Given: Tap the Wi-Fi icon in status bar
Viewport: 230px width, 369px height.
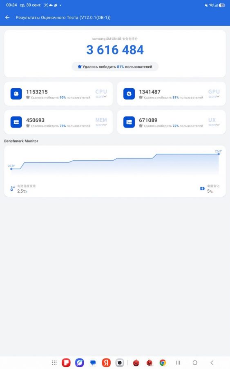Looking at the screenshot, I should coord(211,5).
